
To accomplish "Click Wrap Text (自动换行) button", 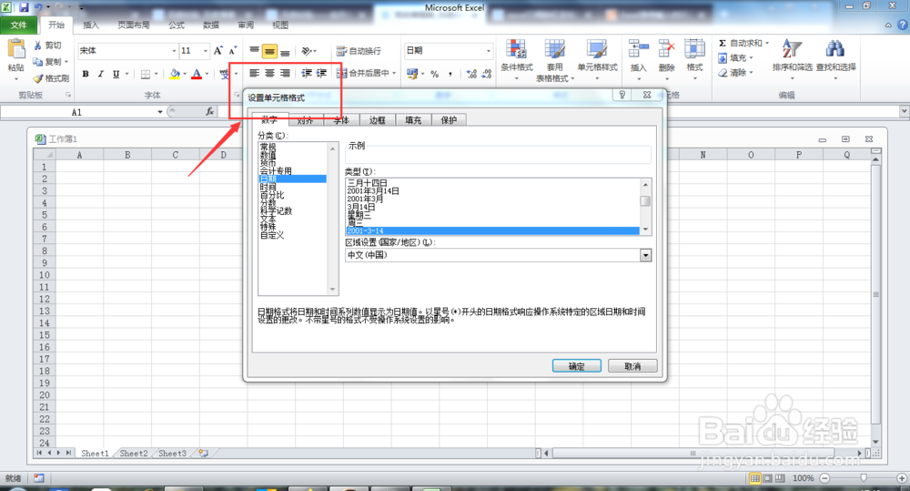I will pos(359,51).
